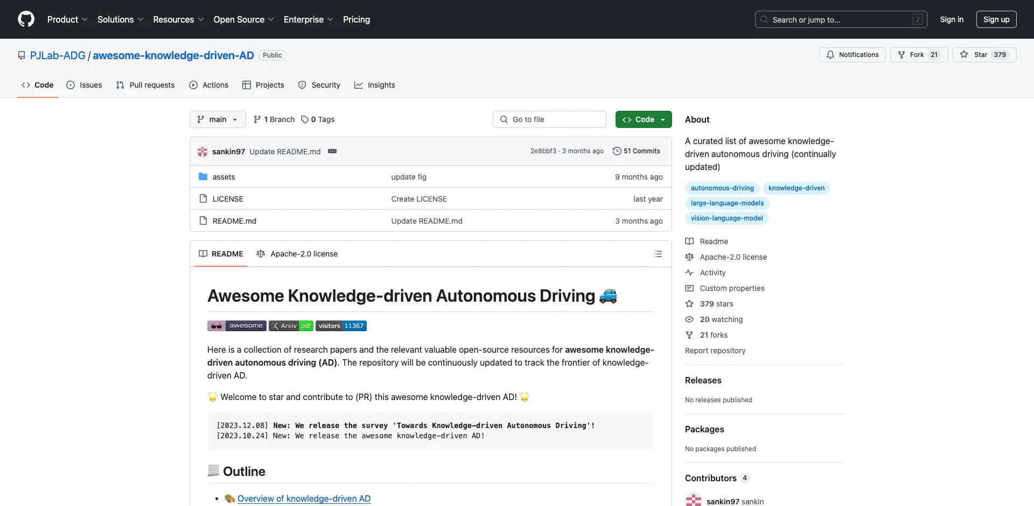This screenshot has width=1034, height=506.
Task: Click the assets folder icon
Action: click(x=203, y=176)
